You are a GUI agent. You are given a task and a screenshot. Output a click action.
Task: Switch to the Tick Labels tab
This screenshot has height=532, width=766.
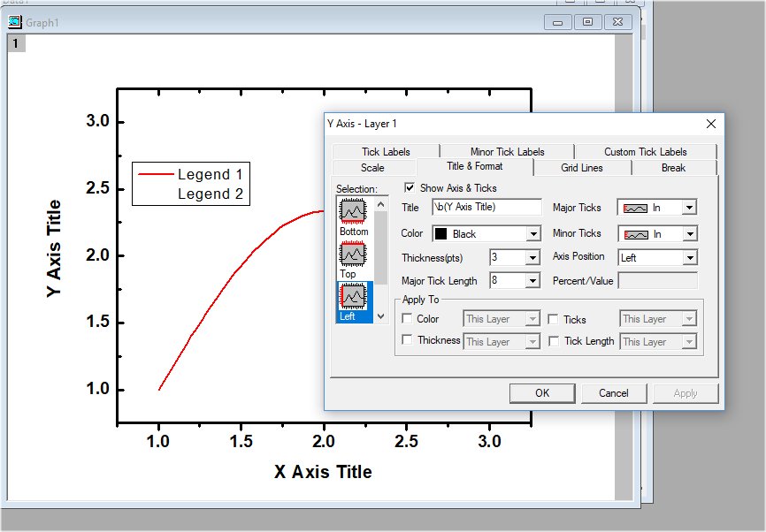(x=386, y=152)
